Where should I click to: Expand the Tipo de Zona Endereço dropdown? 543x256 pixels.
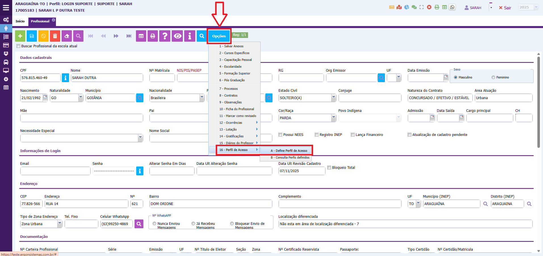pyautogui.click(x=60, y=224)
